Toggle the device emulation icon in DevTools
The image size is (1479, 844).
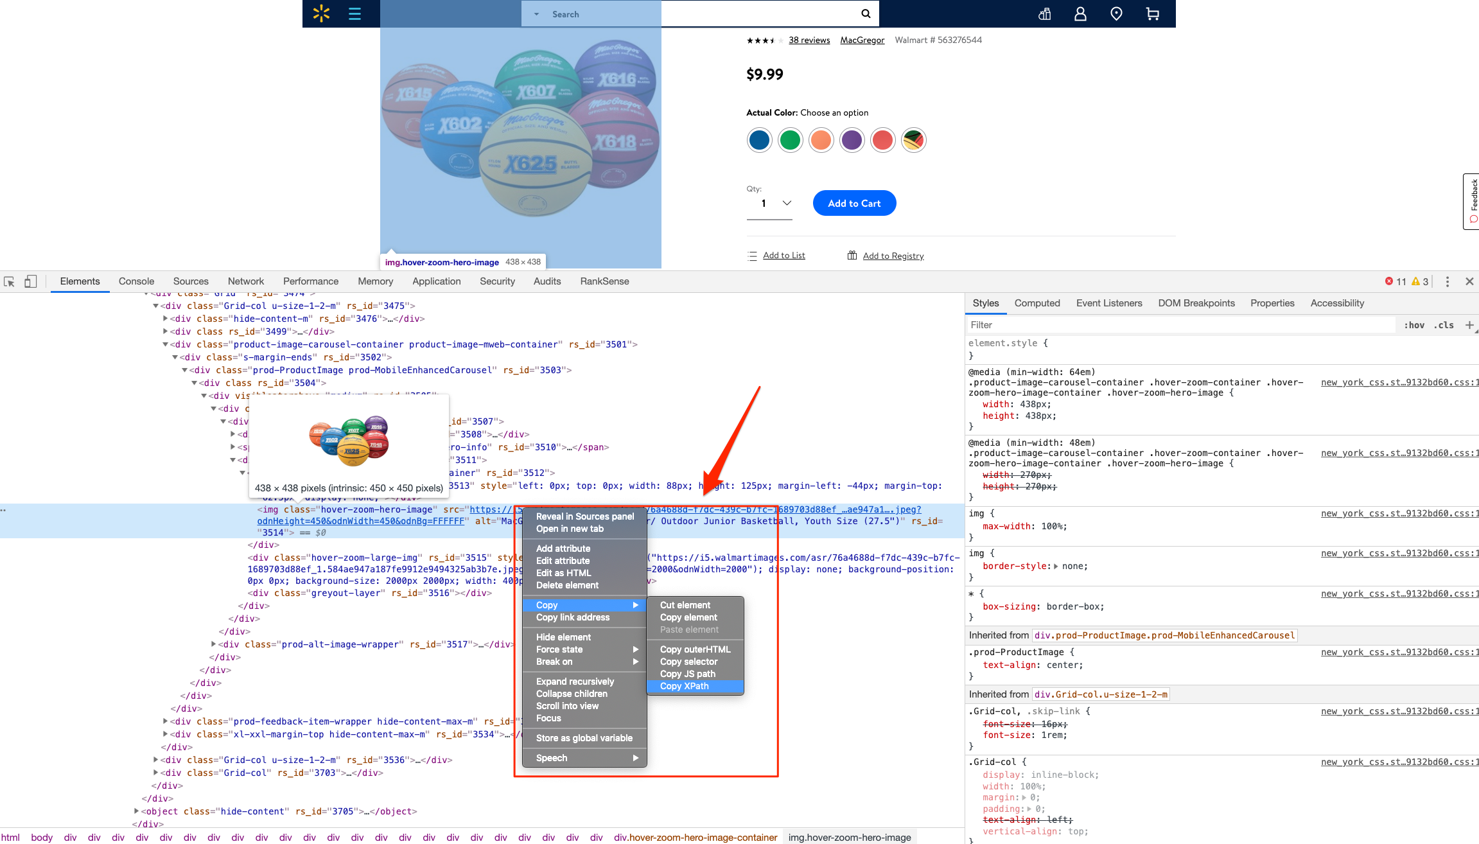30,281
